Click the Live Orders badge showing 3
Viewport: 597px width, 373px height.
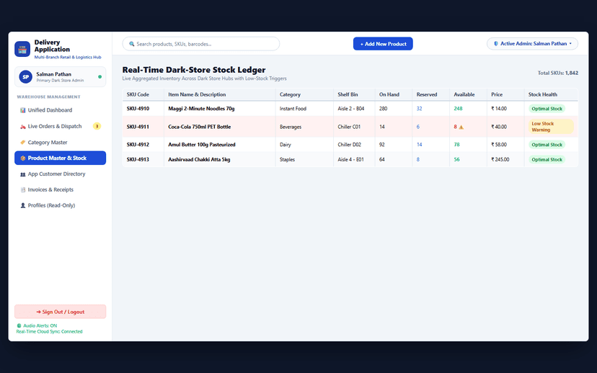97,126
